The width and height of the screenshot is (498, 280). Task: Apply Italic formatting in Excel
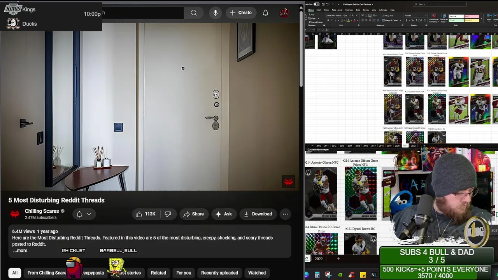pos(332,20)
